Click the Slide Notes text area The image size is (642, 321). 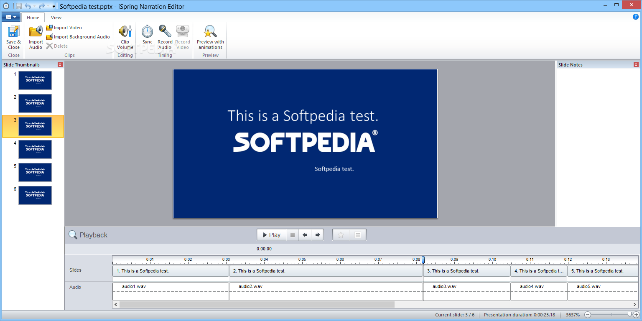(598, 147)
